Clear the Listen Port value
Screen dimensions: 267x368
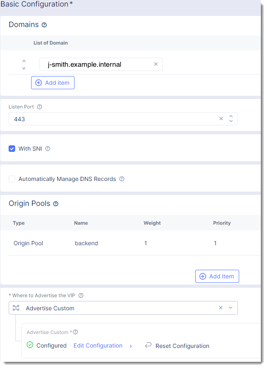pos(221,119)
